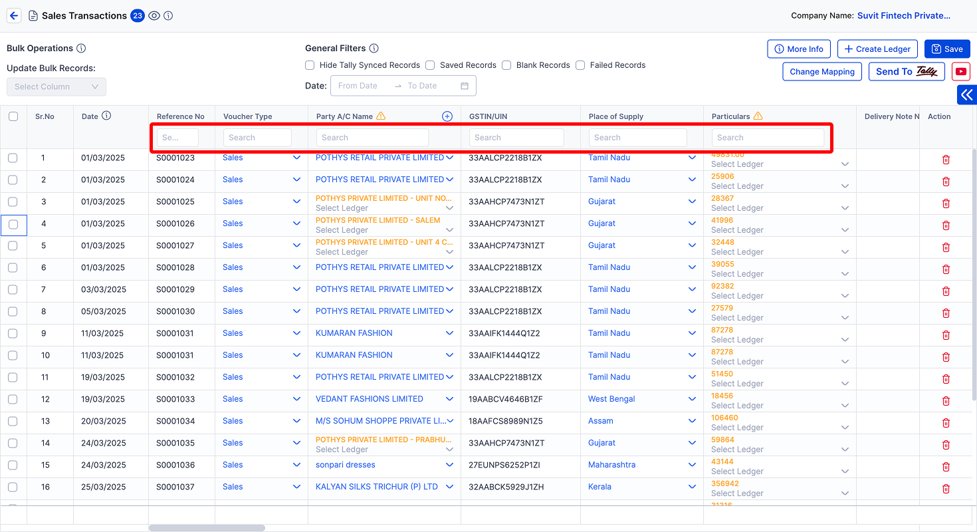Save the sales transactions
977x532 pixels.
(x=947, y=49)
